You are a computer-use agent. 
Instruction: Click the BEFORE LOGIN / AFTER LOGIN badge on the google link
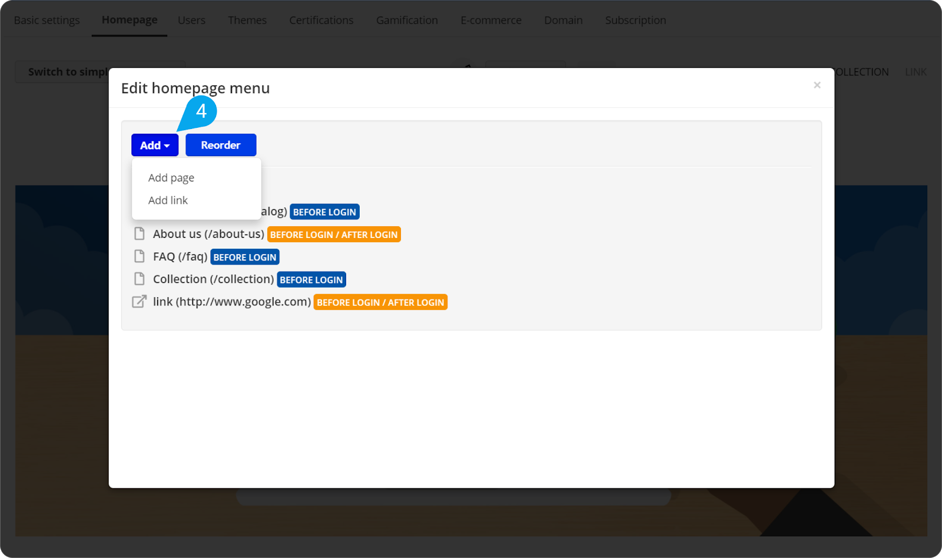[380, 302]
